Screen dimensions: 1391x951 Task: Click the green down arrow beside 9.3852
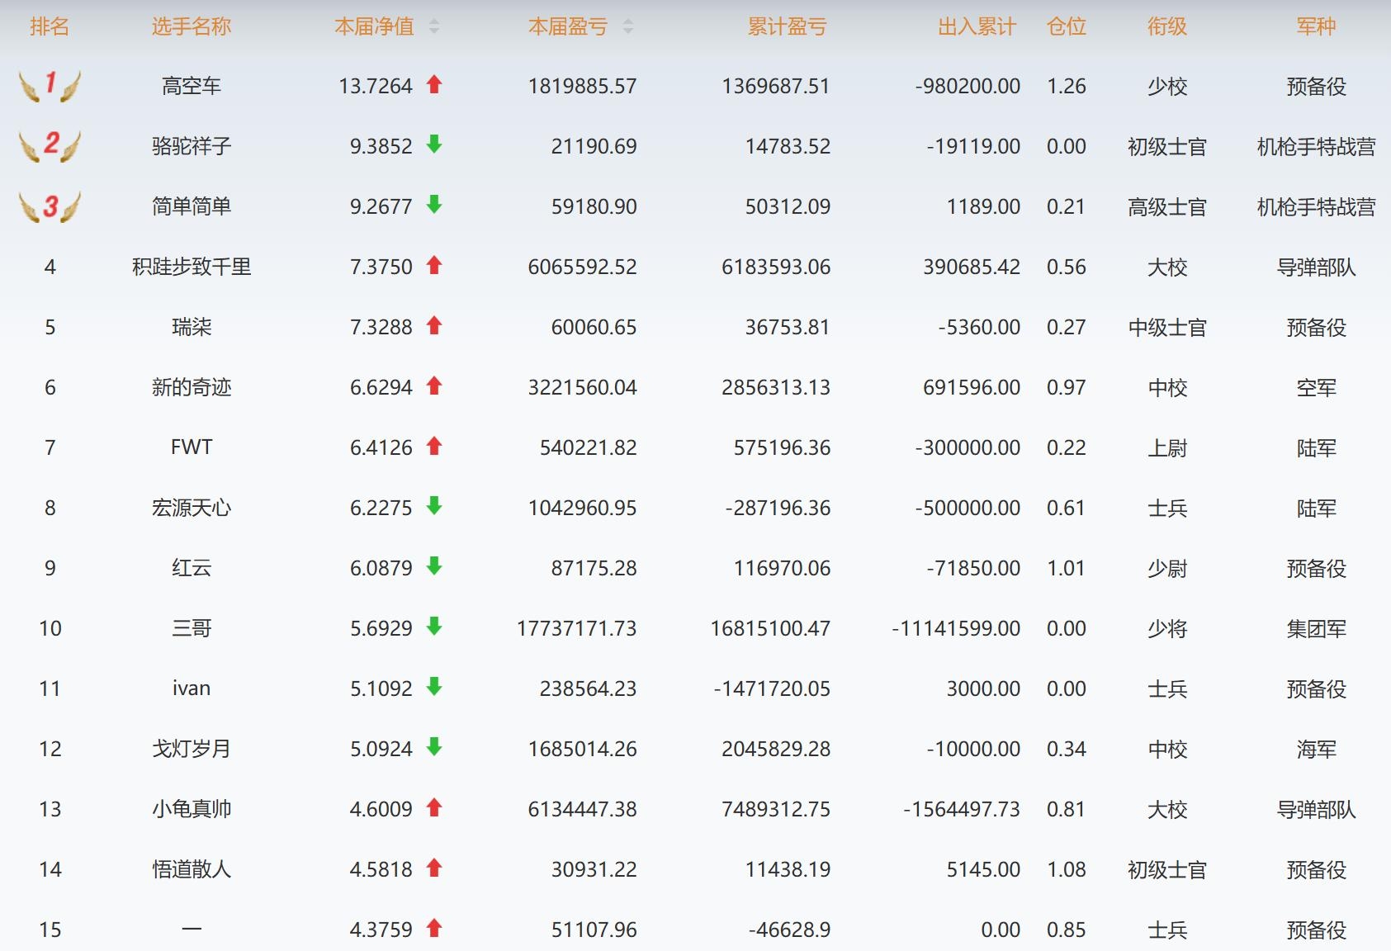434,145
